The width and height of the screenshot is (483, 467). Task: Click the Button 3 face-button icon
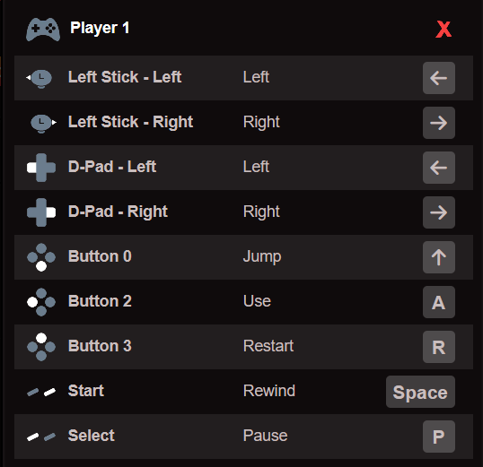(41, 347)
